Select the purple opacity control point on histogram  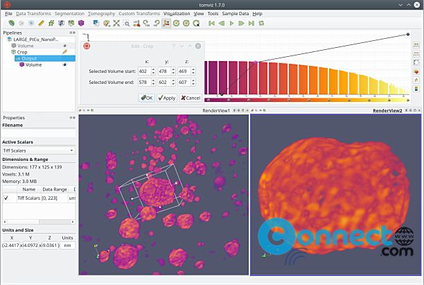(256, 62)
